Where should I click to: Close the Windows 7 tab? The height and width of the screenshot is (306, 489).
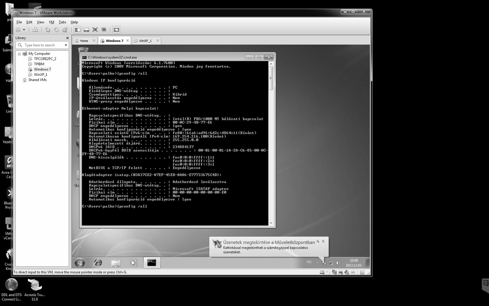(x=127, y=41)
